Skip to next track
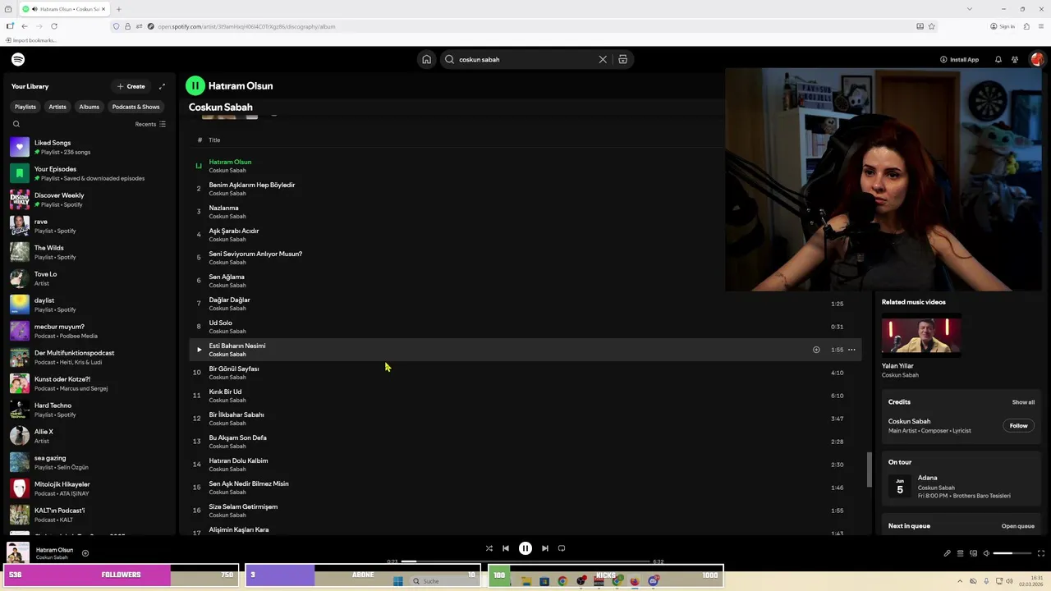 (x=544, y=548)
